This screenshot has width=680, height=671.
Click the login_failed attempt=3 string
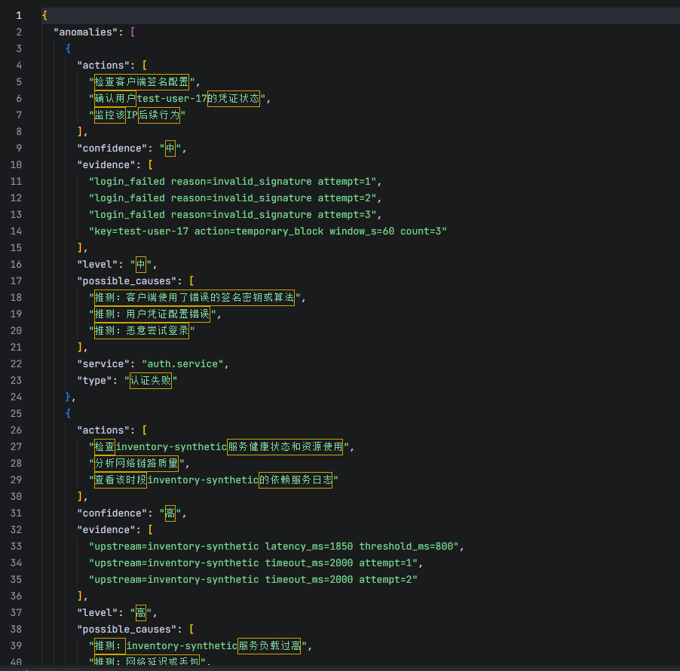coord(232,215)
